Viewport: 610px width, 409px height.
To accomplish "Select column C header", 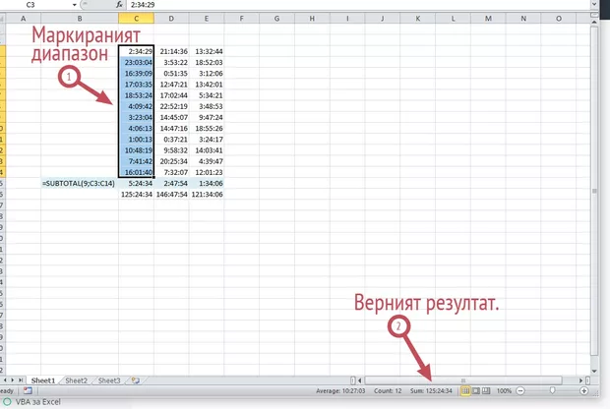I will tap(136, 19).
